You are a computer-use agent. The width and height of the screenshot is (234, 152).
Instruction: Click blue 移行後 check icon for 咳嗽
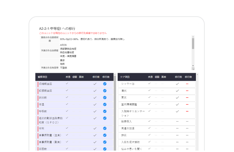coord(105,128)
